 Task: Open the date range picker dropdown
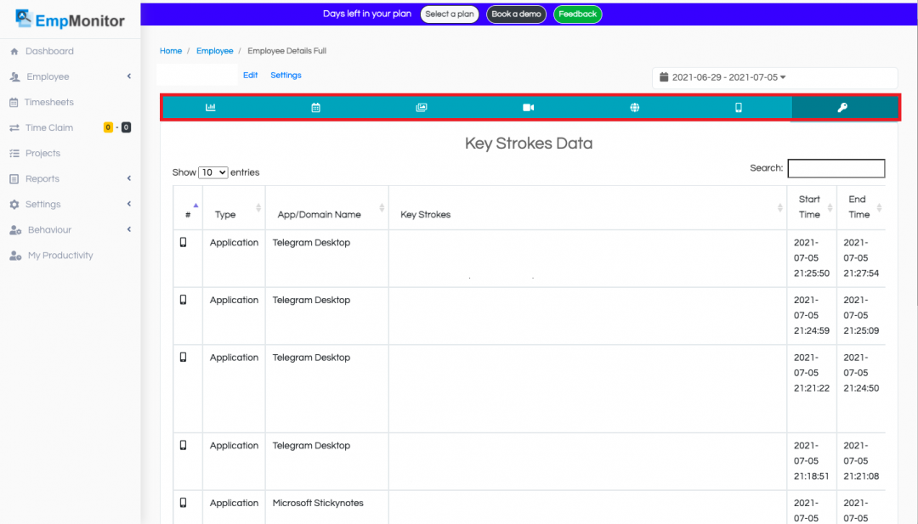coord(773,77)
